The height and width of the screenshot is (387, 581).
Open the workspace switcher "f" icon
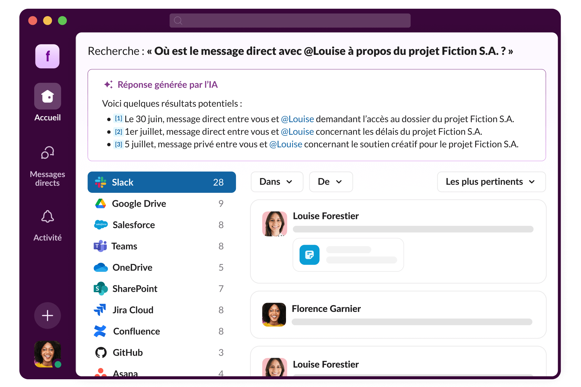[47, 56]
